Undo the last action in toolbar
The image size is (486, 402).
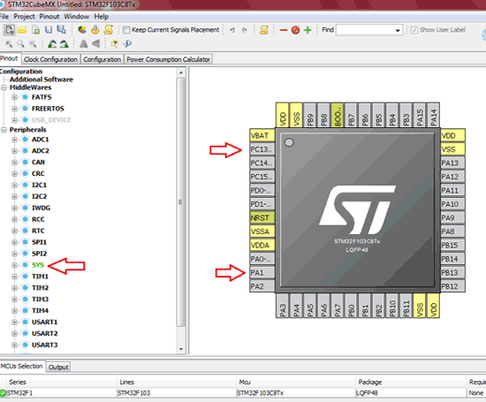232,30
